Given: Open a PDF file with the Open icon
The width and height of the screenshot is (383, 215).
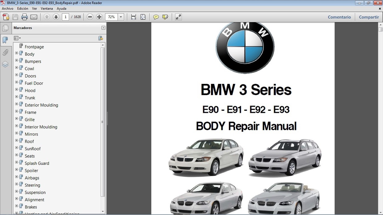Looking at the screenshot, I should [6, 17].
